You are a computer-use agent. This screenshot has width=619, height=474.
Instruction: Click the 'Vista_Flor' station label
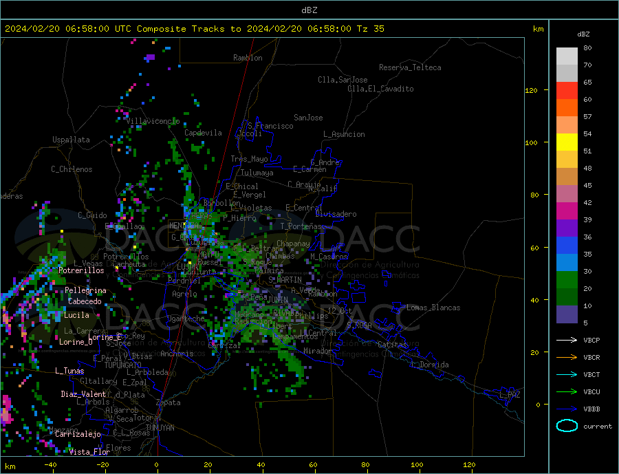point(89,452)
